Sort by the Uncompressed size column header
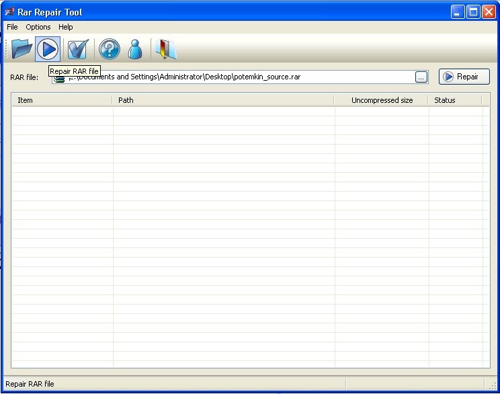 (x=381, y=100)
